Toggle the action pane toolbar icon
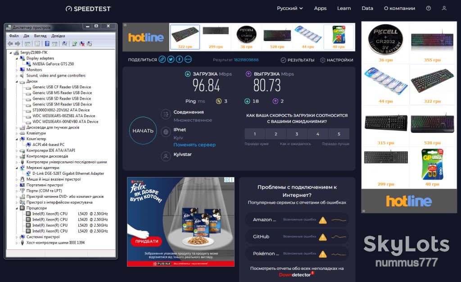461x282 pixels. point(54,44)
